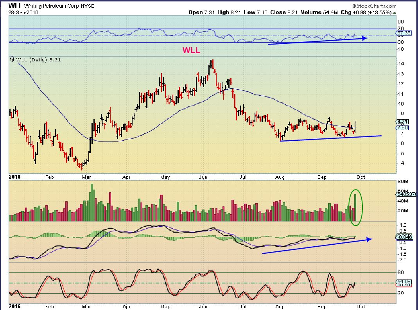Click the 7.60 moving-average tag on the price axis
Screen dimensions: 418x310
pyautogui.click(x=402, y=128)
